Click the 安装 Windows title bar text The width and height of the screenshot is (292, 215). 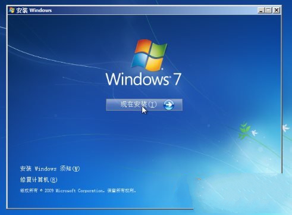pyautogui.click(x=34, y=10)
